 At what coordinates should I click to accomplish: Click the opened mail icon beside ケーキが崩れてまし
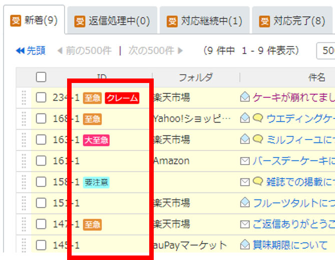pyautogui.click(x=245, y=96)
